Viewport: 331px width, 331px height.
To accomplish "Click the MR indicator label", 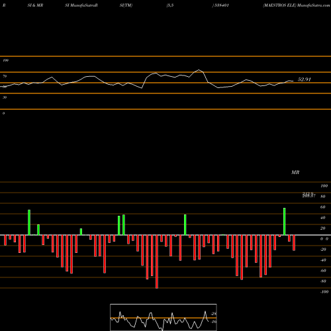I will click(295, 172).
